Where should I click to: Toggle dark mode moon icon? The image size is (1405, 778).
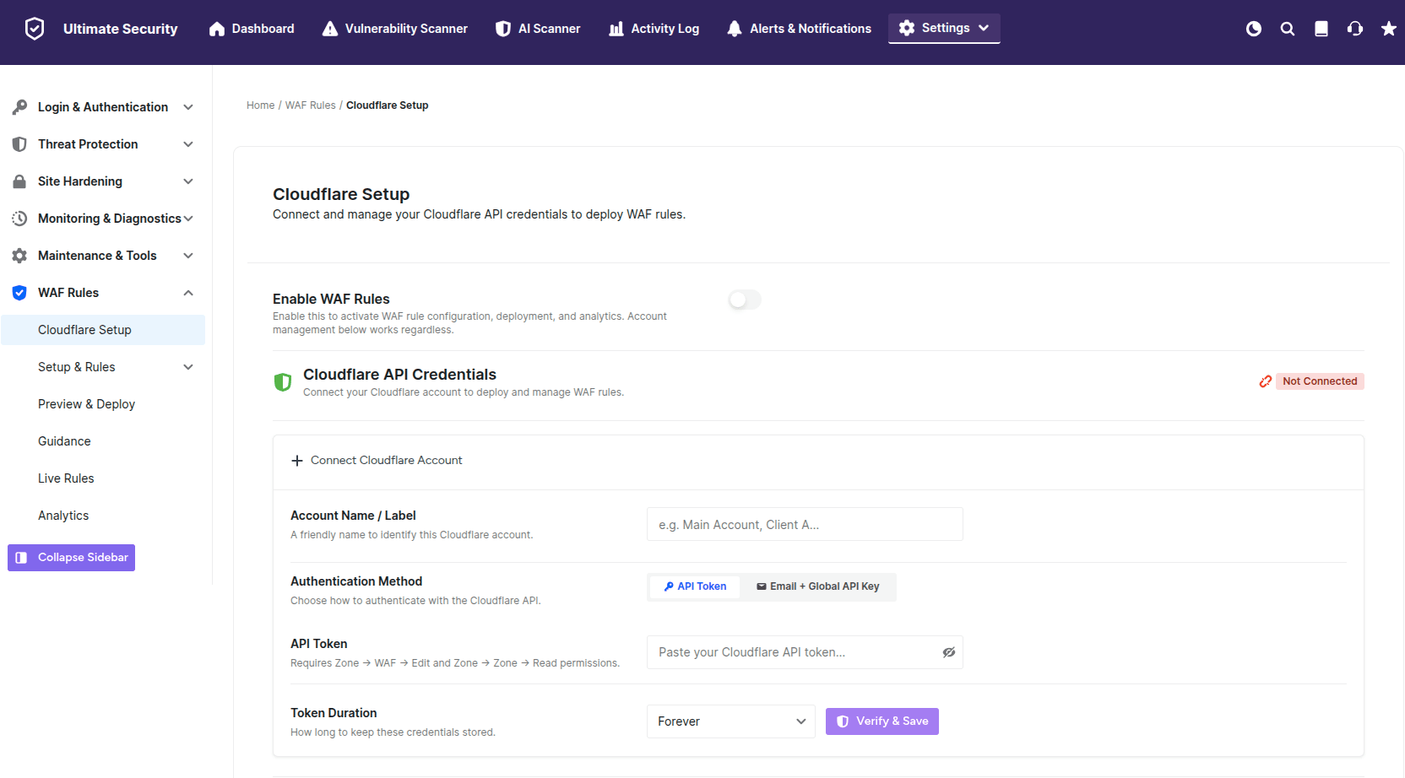point(1254,29)
